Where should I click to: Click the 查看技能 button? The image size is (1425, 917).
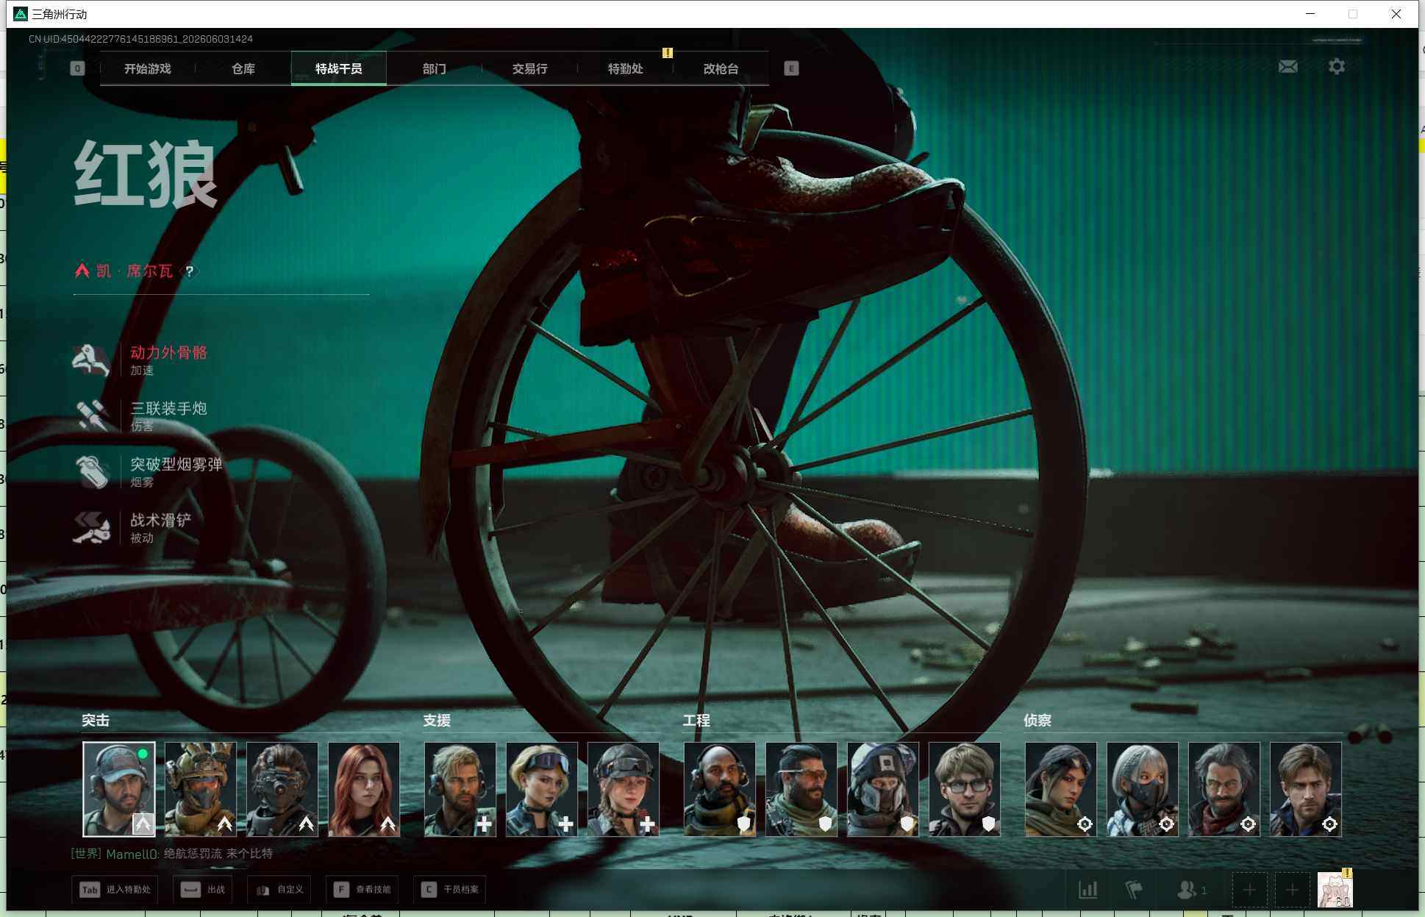[362, 890]
